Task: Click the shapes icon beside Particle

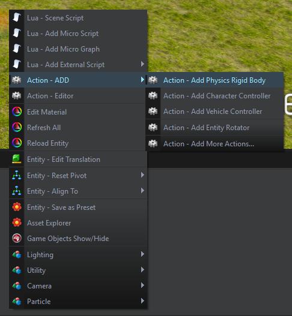Action: point(17,302)
